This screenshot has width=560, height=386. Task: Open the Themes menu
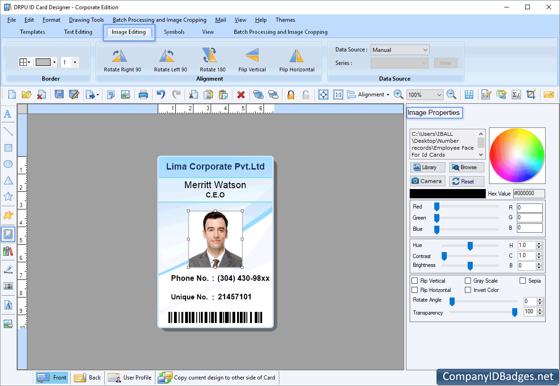click(285, 20)
